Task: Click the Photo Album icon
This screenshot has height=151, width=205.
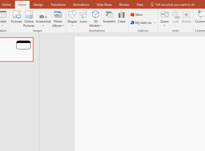Action: (x=58, y=14)
